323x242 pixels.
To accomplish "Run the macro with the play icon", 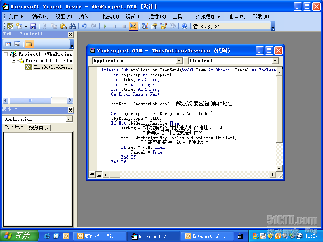I will point(105,26).
